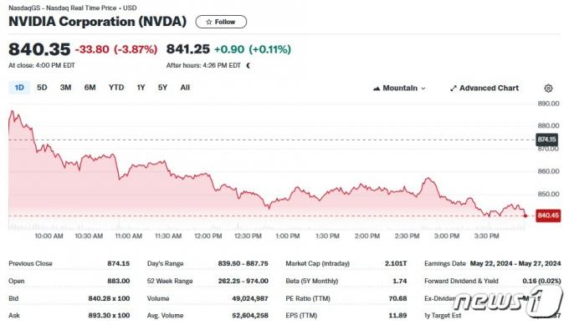Click Beta (5Y Monthly) value 1.74
The width and height of the screenshot is (569, 325).
[399, 281]
